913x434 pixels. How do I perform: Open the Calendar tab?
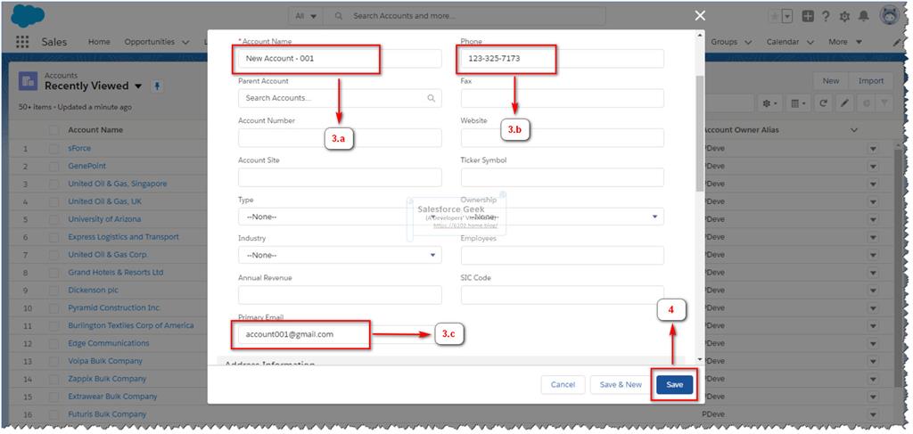[x=783, y=42]
